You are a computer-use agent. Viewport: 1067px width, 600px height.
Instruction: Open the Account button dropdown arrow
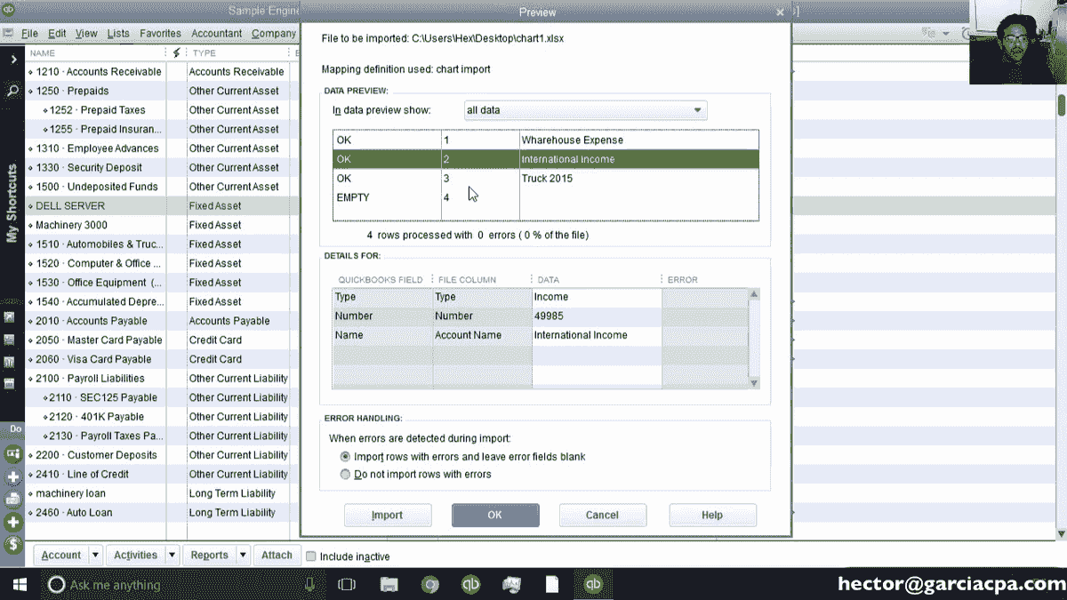point(94,555)
